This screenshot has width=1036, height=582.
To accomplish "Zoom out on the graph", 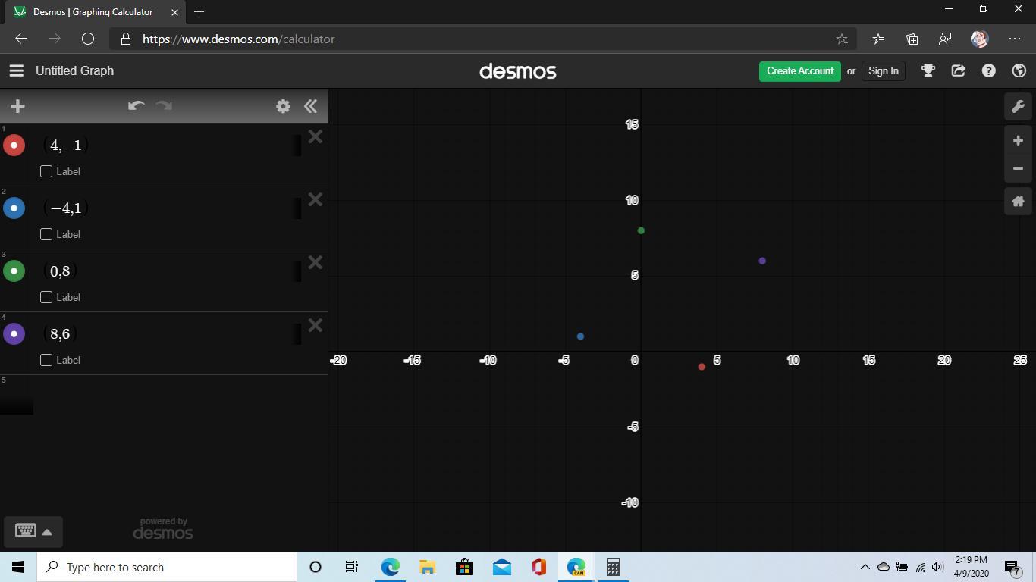I will pyautogui.click(x=1018, y=168).
